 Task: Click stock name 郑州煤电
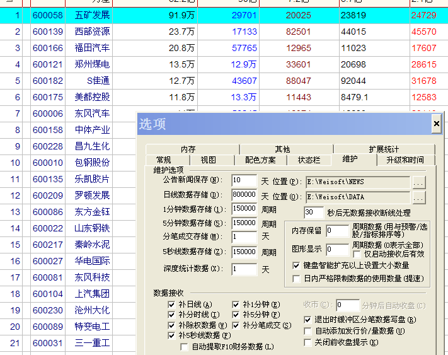(x=92, y=64)
